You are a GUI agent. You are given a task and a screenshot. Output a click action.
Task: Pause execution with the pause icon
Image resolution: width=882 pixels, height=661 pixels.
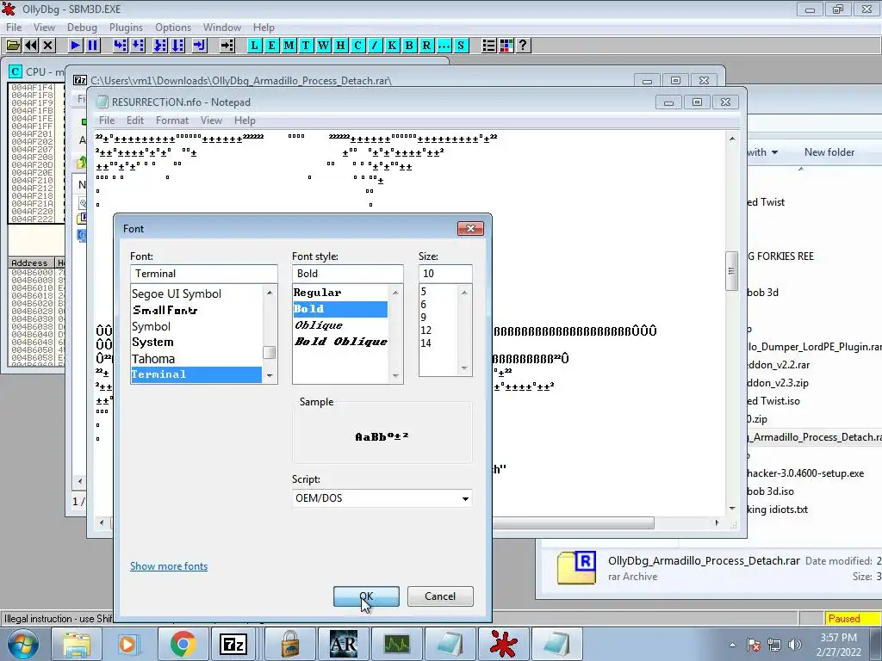(93, 46)
